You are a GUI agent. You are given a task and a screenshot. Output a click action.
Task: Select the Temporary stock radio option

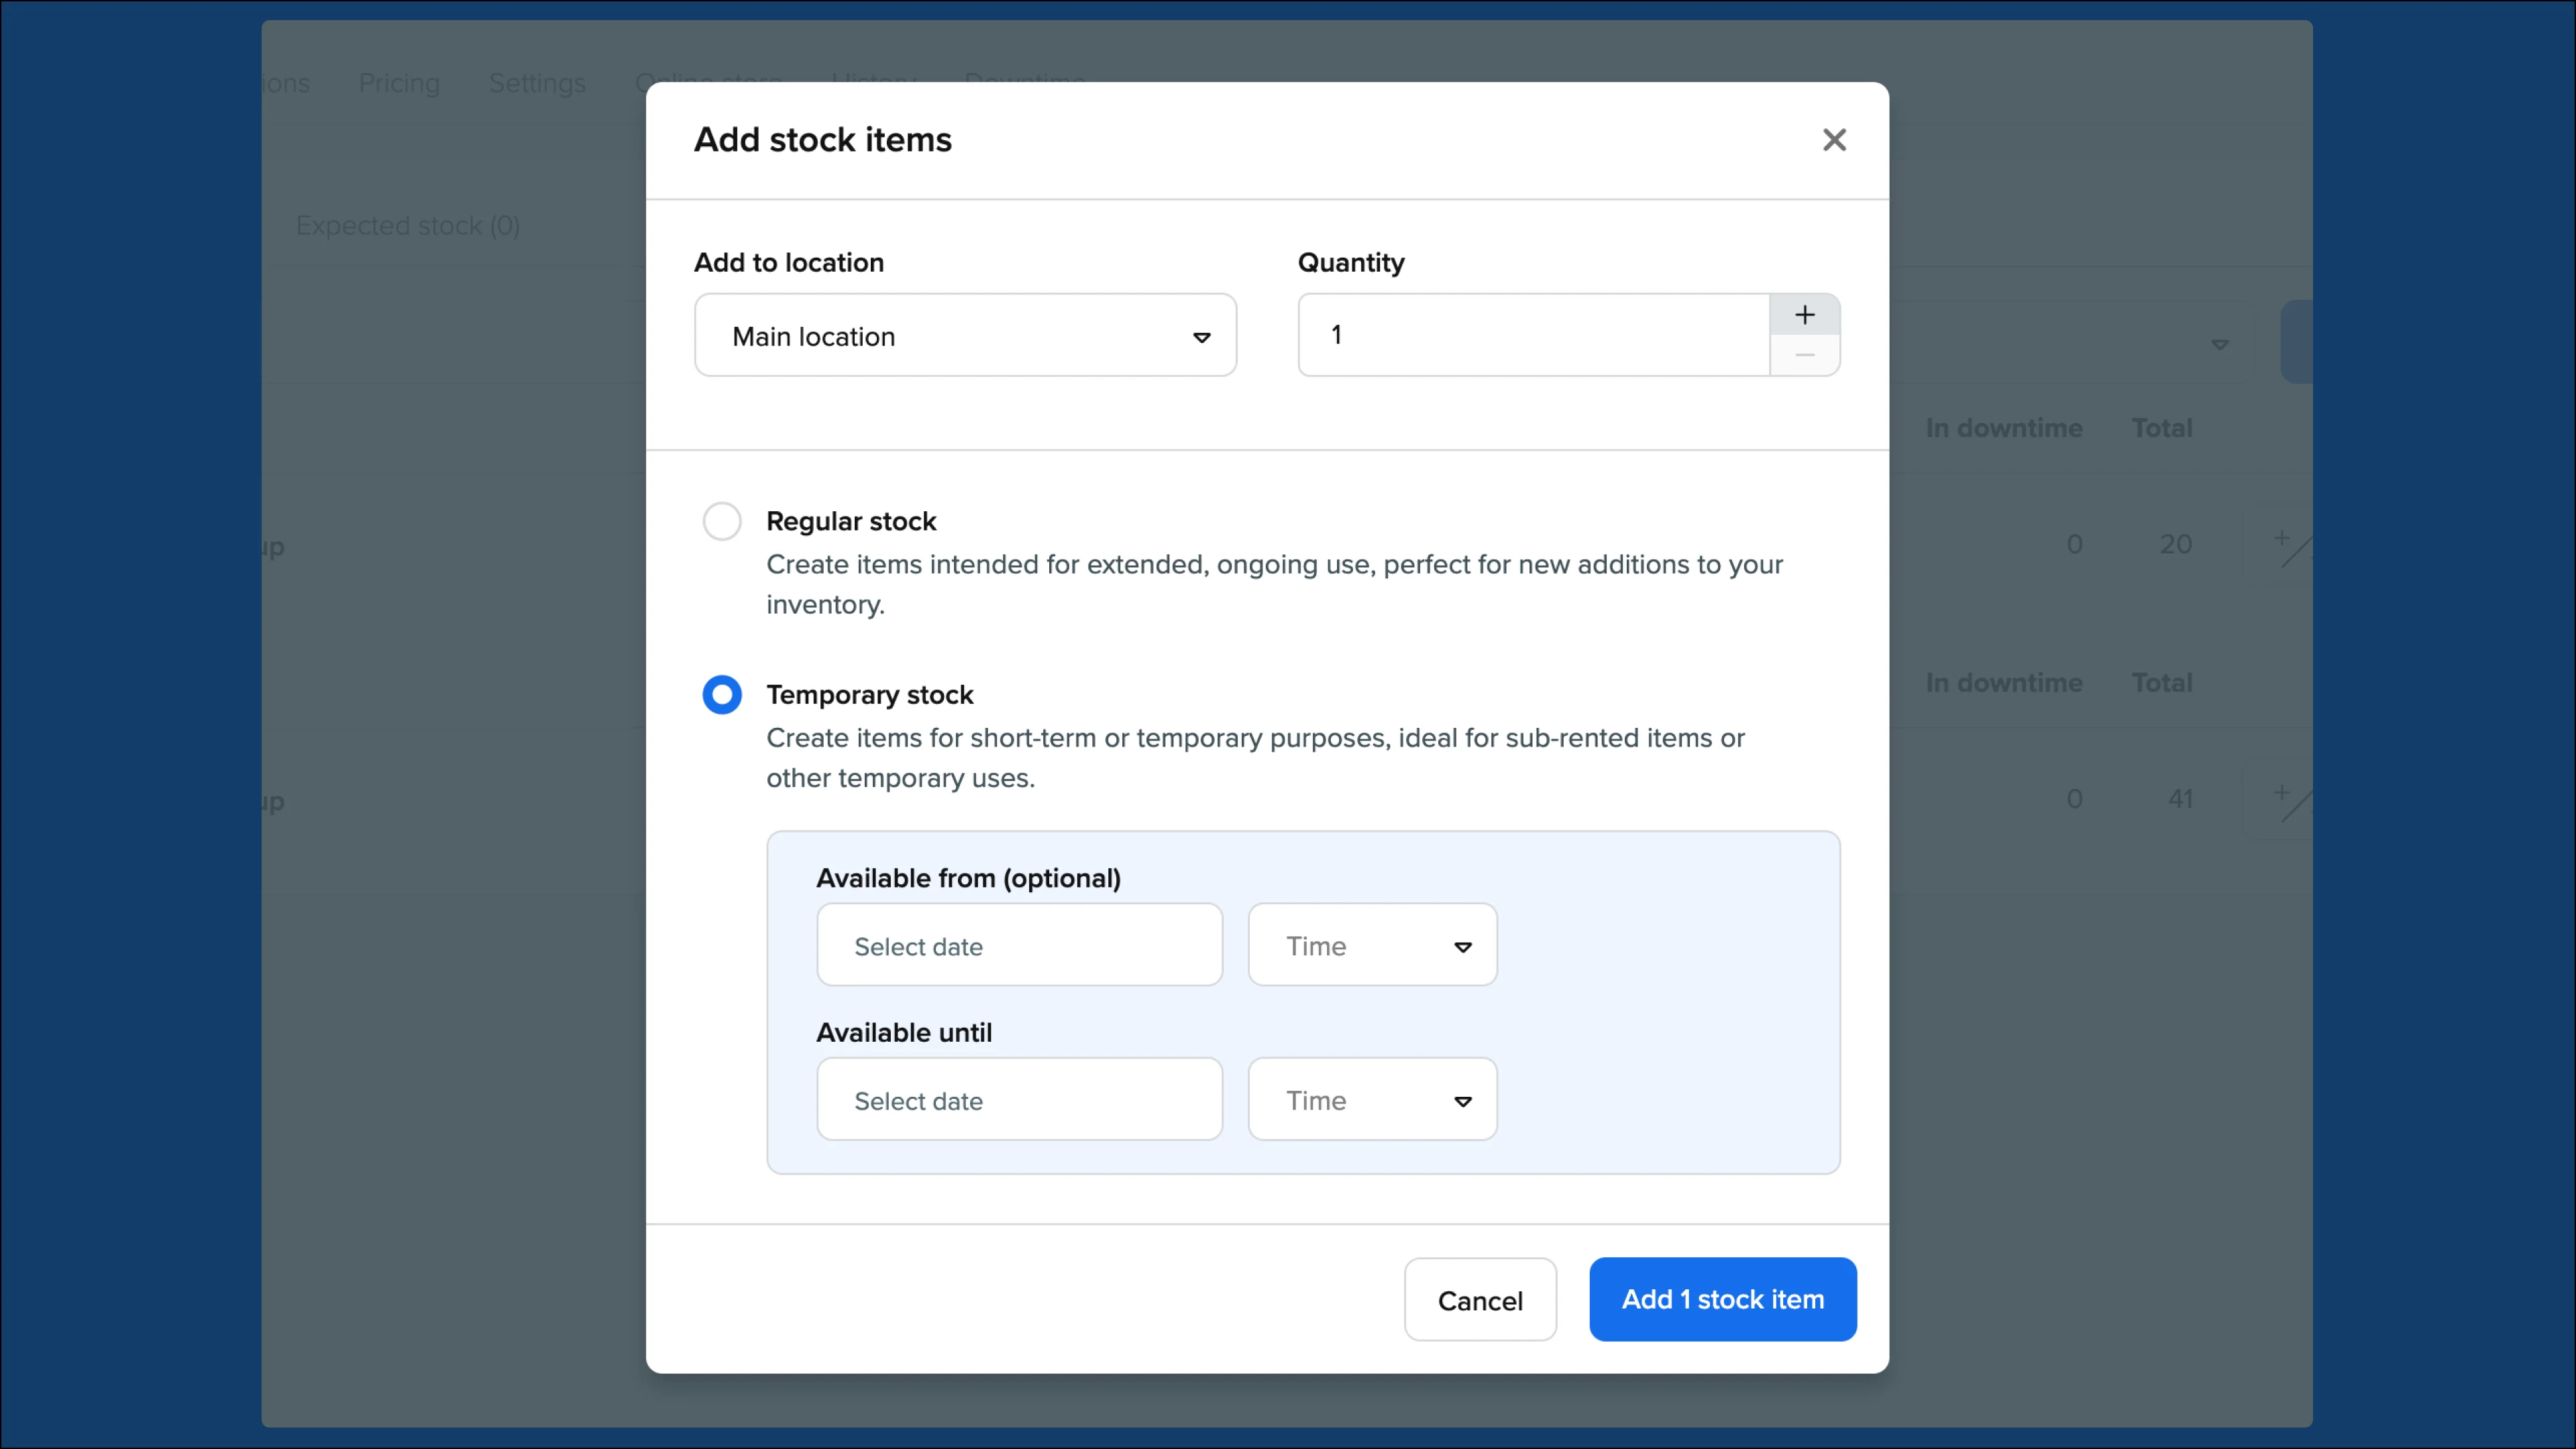click(x=722, y=695)
